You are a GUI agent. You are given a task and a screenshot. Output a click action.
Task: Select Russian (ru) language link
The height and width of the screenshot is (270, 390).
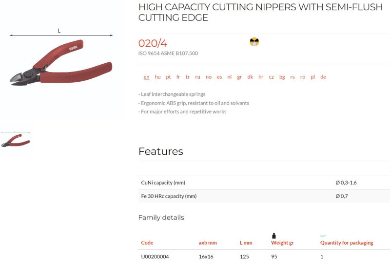tap(198, 77)
